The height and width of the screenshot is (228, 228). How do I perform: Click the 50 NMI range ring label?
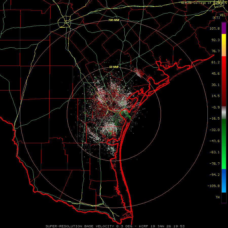(x=114, y=67)
